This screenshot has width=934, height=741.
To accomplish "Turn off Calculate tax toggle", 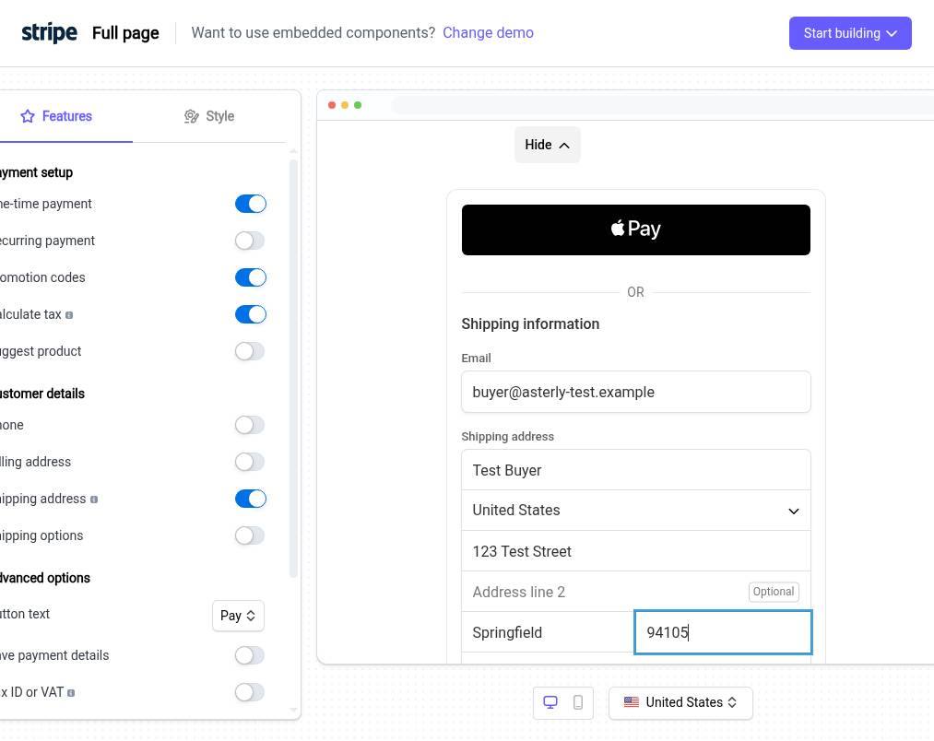I will pyautogui.click(x=250, y=314).
